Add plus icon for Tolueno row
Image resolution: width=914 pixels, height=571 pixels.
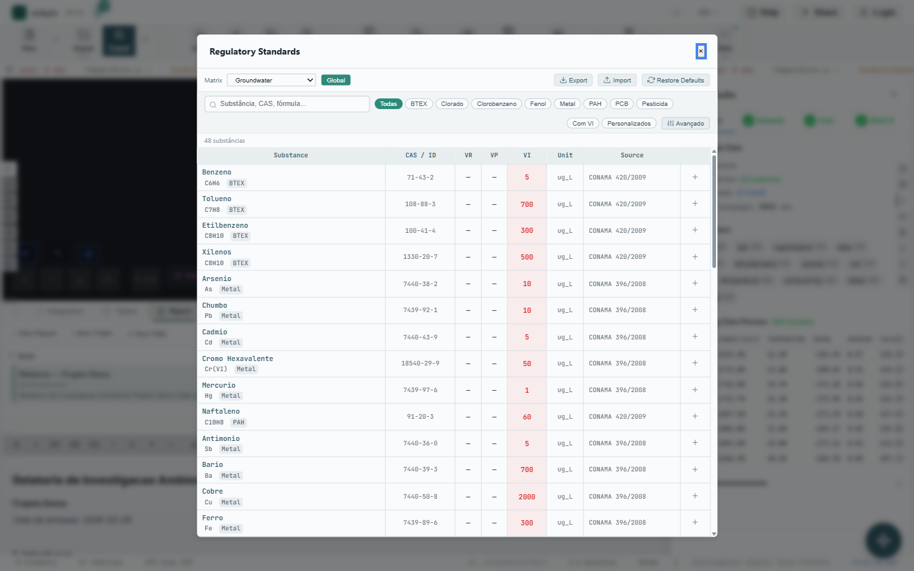click(695, 204)
